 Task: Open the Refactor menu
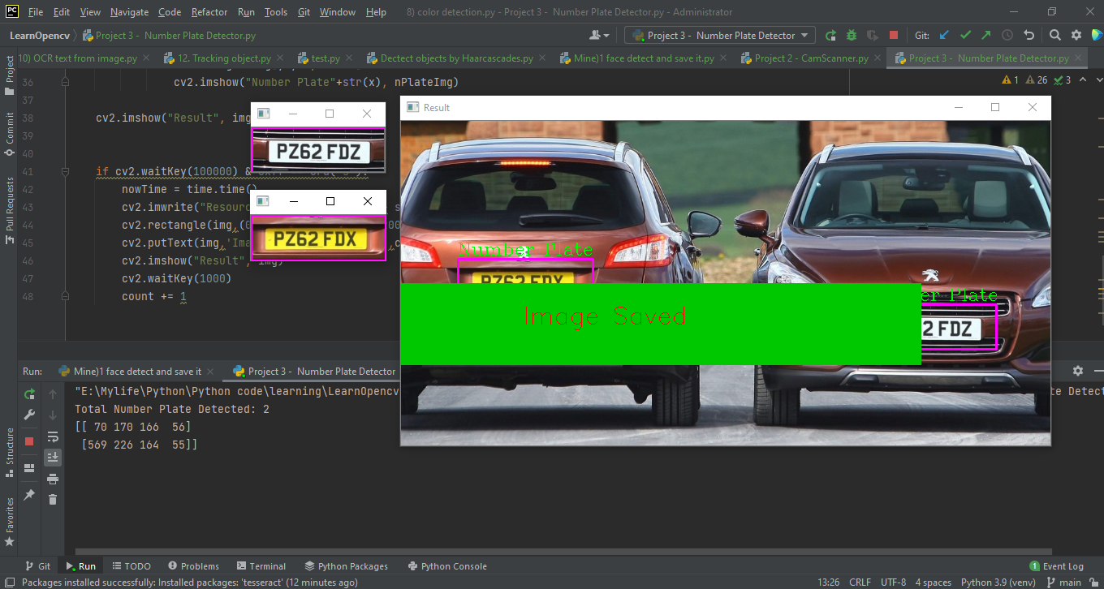point(209,12)
